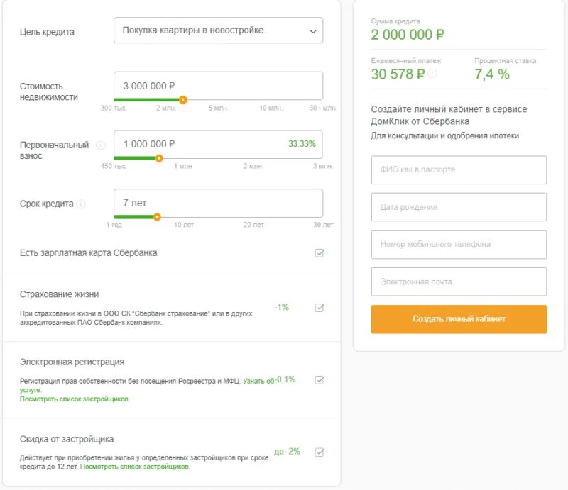The image size is (568, 490).
Task: Click the property cost slider handle
Action: (183, 100)
